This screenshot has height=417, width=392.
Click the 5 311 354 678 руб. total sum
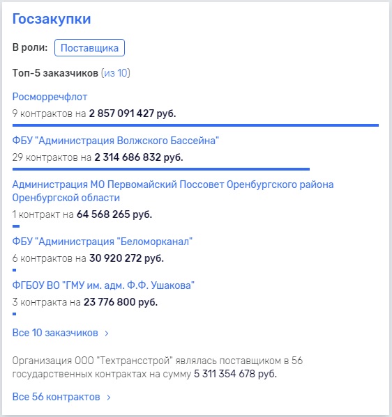[x=235, y=374]
